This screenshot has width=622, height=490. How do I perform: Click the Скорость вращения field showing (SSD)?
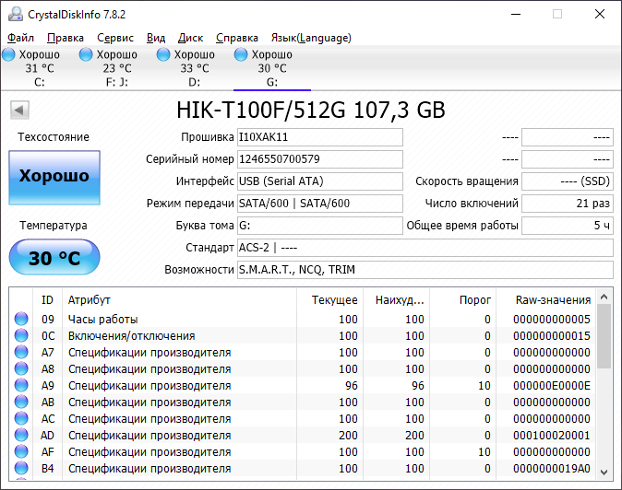pyautogui.click(x=568, y=181)
